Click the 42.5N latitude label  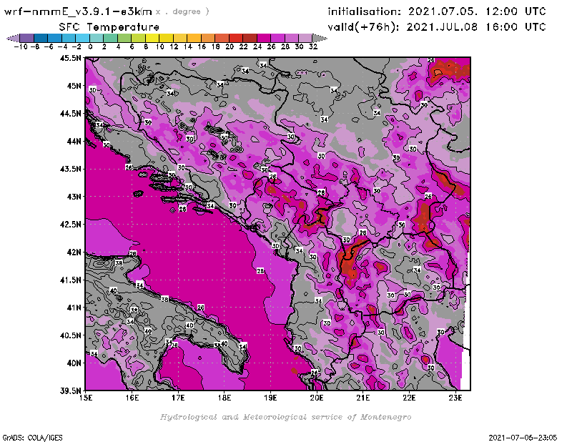click(x=70, y=225)
